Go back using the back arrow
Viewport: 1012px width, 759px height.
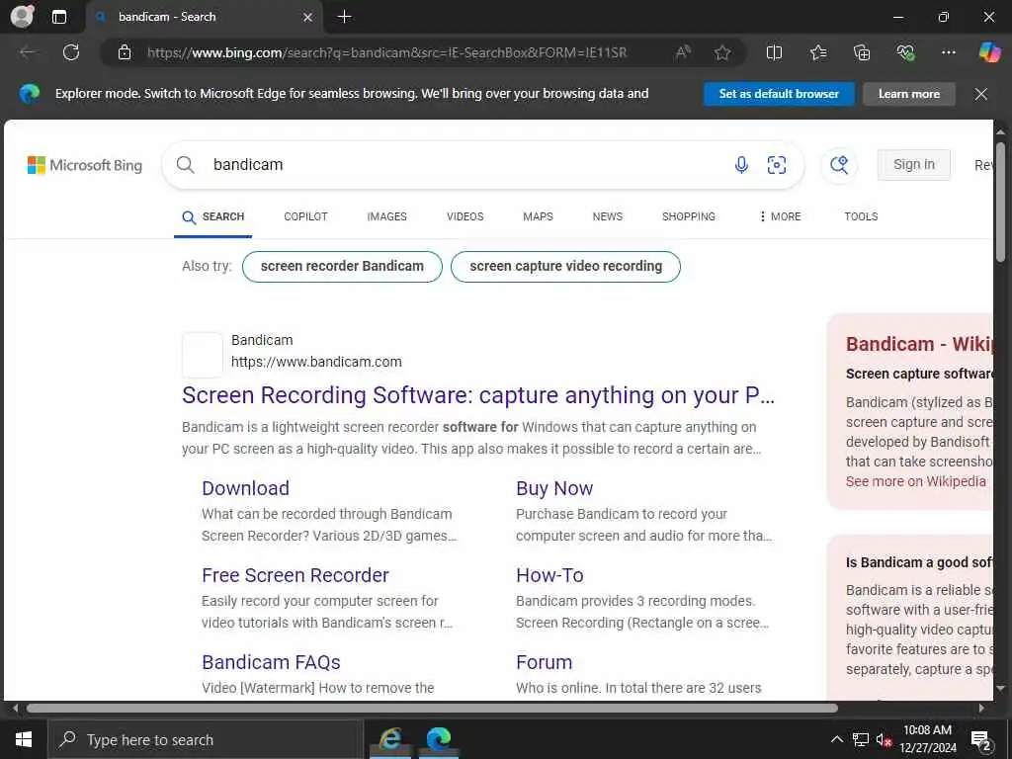27,52
